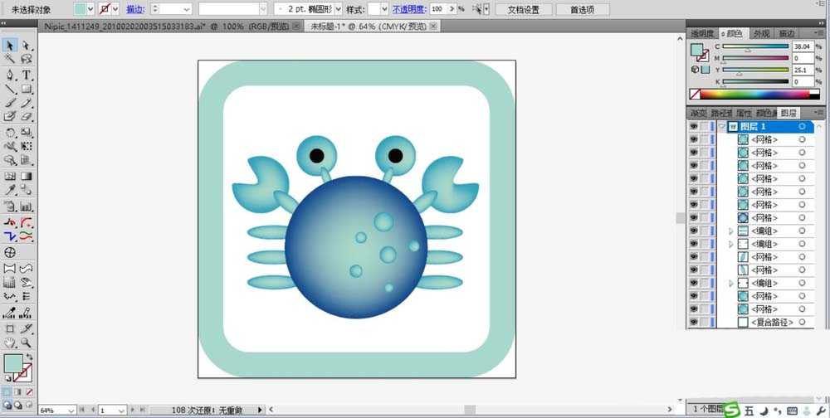
Task: Select the Artboard tool
Action: pyautogui.click(x=10, y=328)
